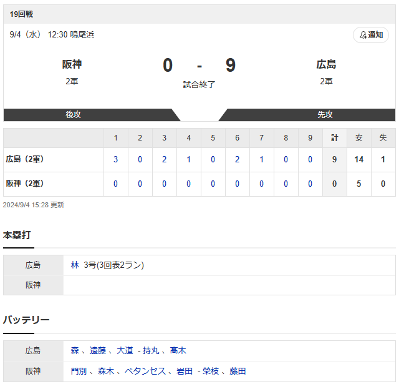Open 広島 4th inning score 1
The width and height of the screenshot is (399, 389).
tap(188, 160)
